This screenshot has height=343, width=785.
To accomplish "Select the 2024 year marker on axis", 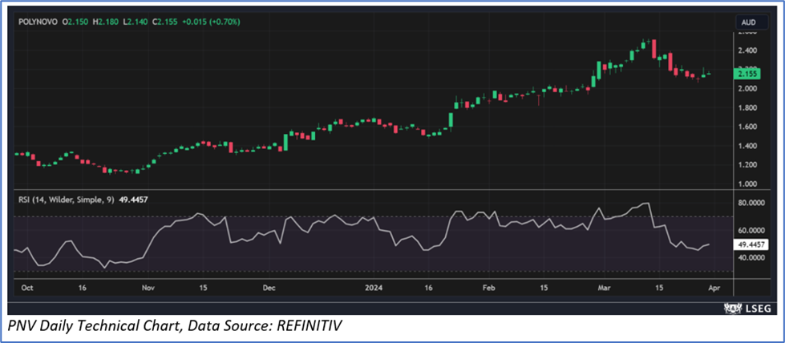I will pyautogui.click(x=374, y=286).
